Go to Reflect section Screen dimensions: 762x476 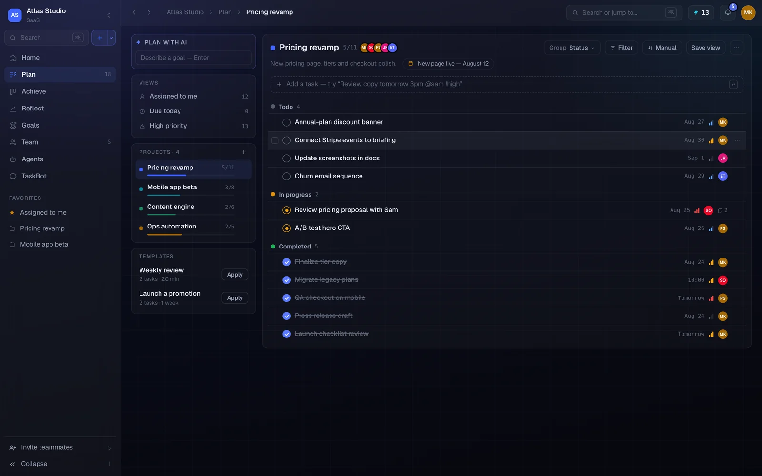point(60,109)
